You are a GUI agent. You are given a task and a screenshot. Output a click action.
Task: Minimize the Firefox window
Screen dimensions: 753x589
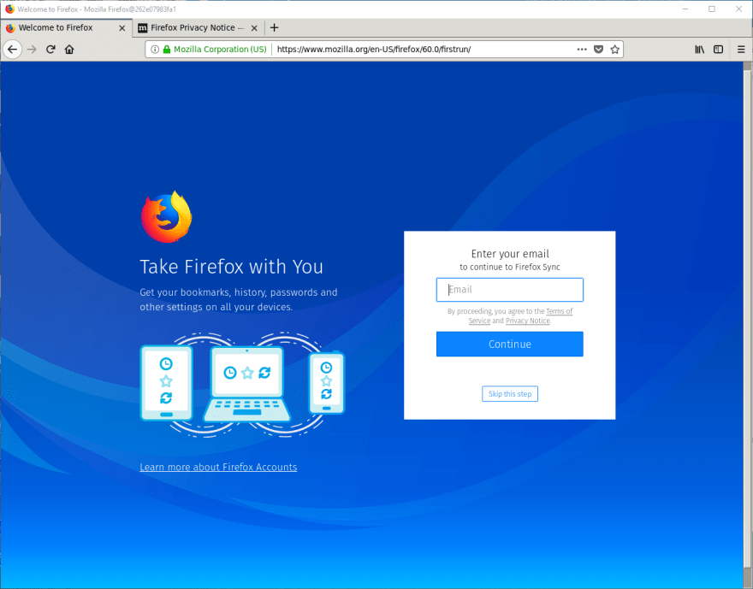(685, 9)
